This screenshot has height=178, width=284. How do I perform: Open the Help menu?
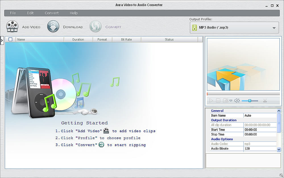pyautogui.click(x=74, y=13)
